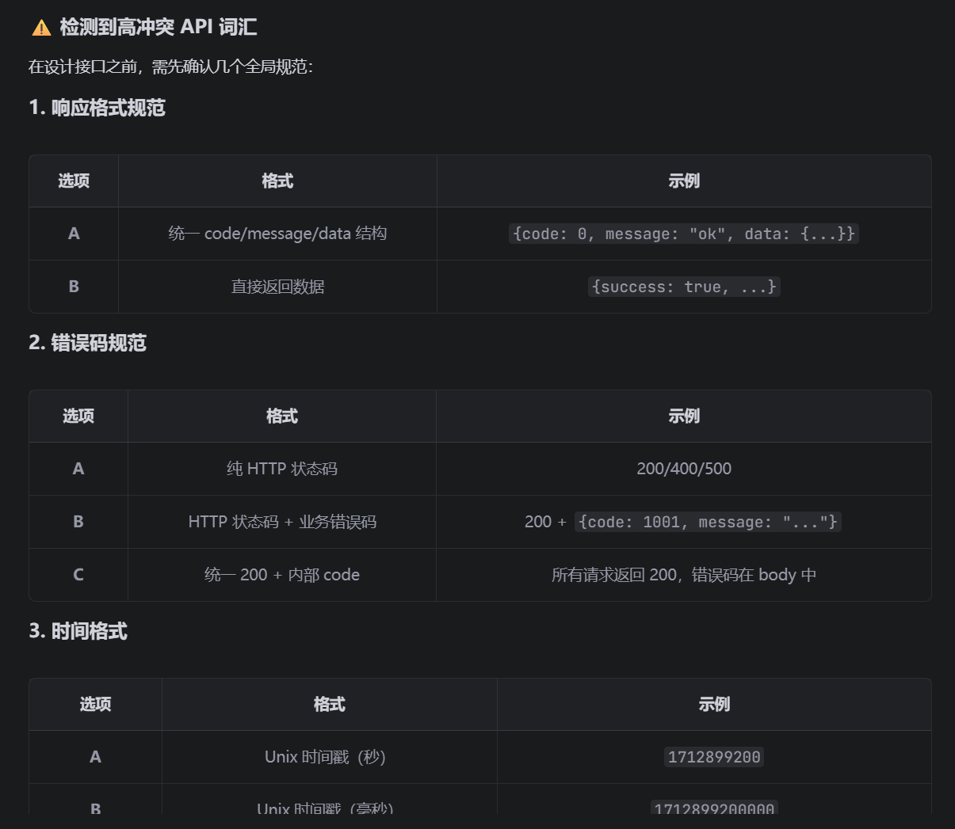The image size is (955, 829).
Task: Click the "200/400/500" example cell
Action: pyautogui.click(x=683, y=469)
